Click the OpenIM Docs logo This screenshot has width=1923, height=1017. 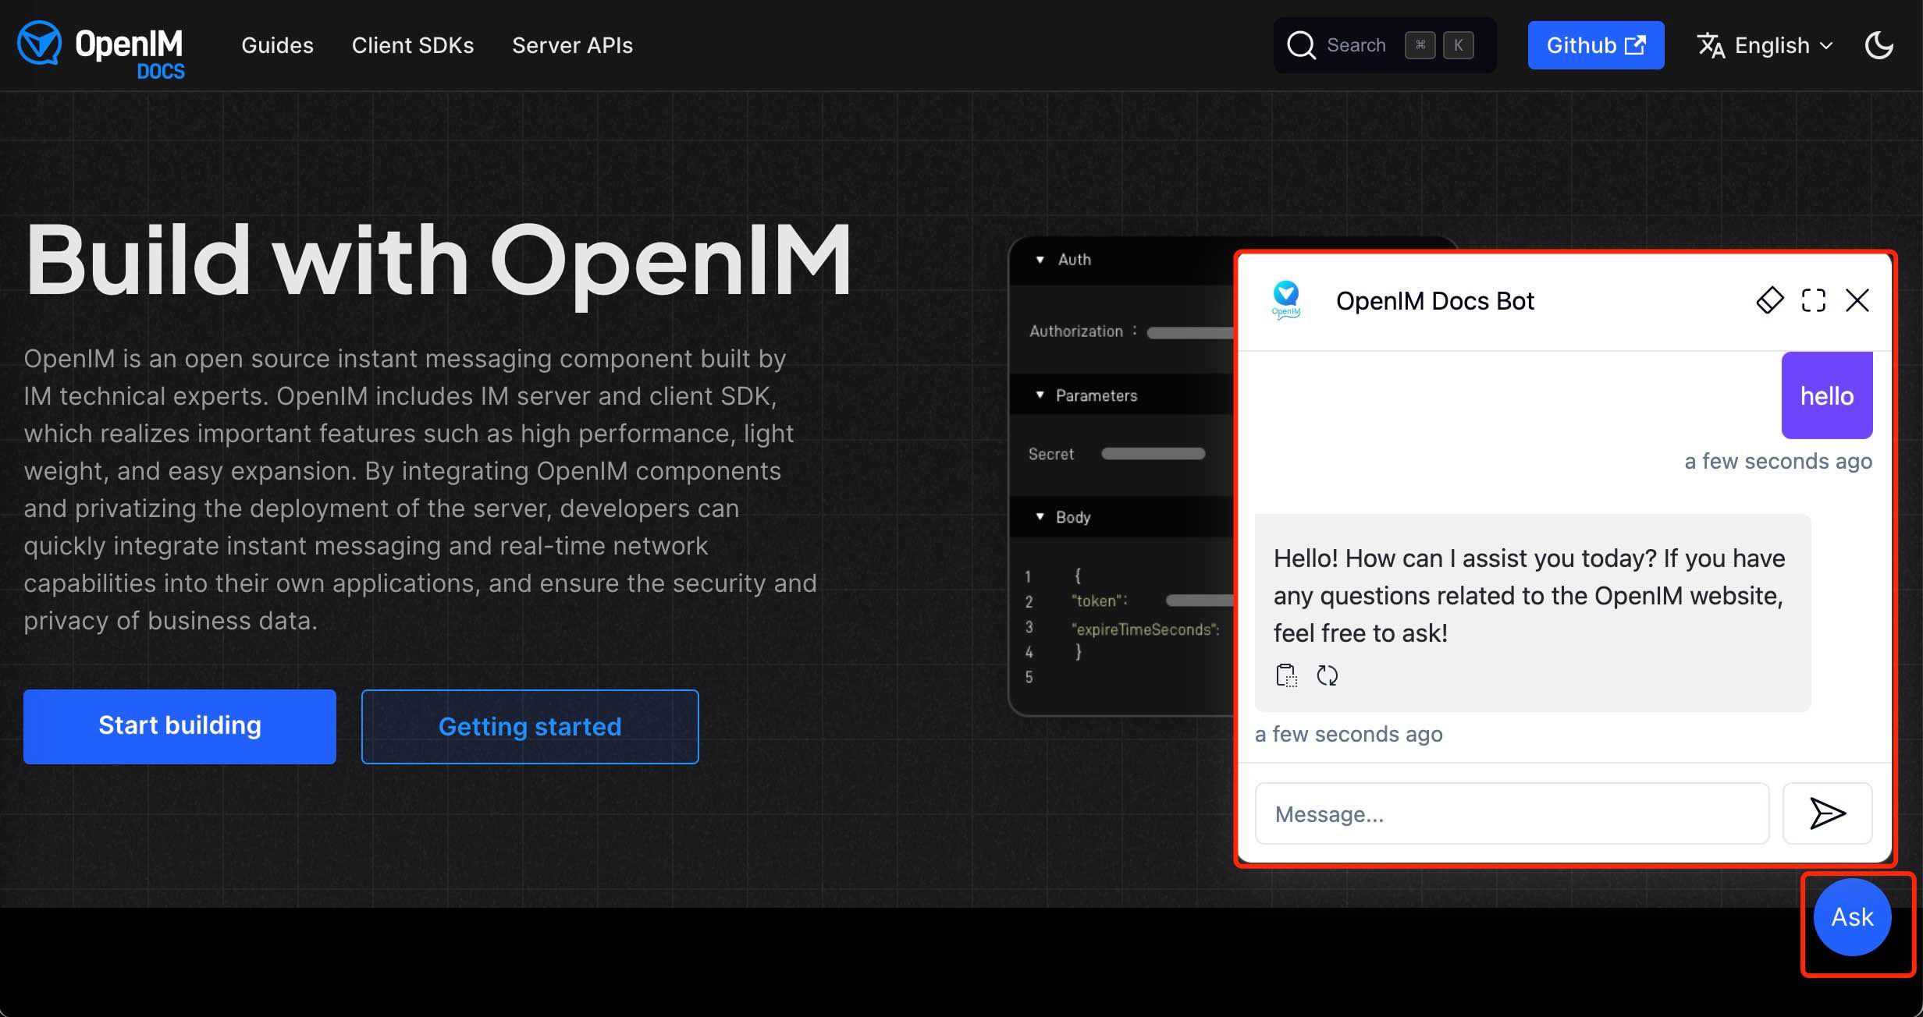[x=101, y=48]
